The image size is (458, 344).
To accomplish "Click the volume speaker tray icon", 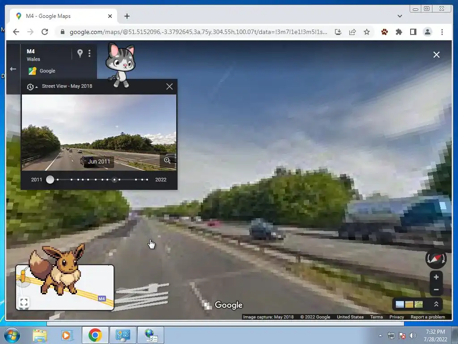I will [413, 335].
